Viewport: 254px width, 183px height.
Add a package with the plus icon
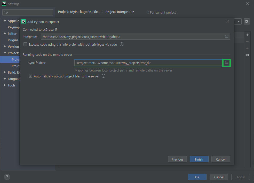pos(247,35)
